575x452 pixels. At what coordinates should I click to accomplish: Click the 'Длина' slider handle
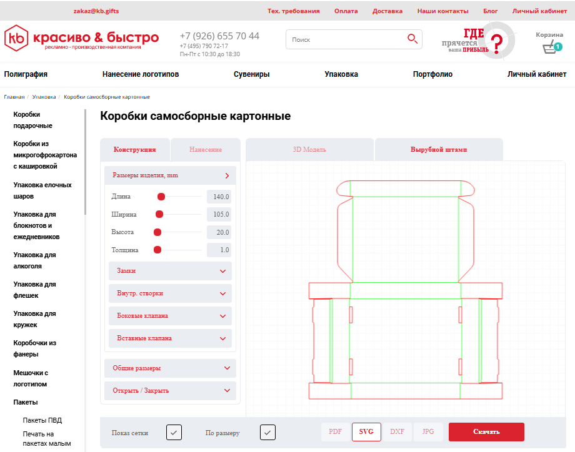[x=161, y=197]
